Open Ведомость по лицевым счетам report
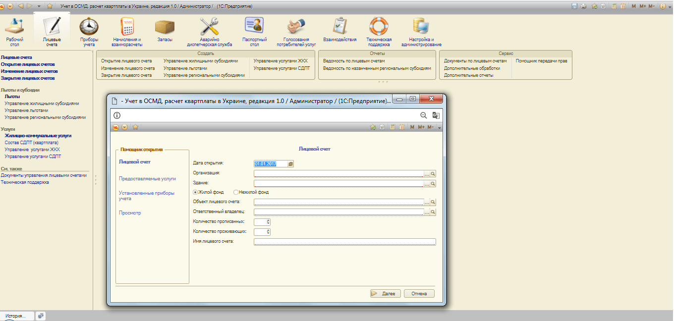 (x=354, y=61)
